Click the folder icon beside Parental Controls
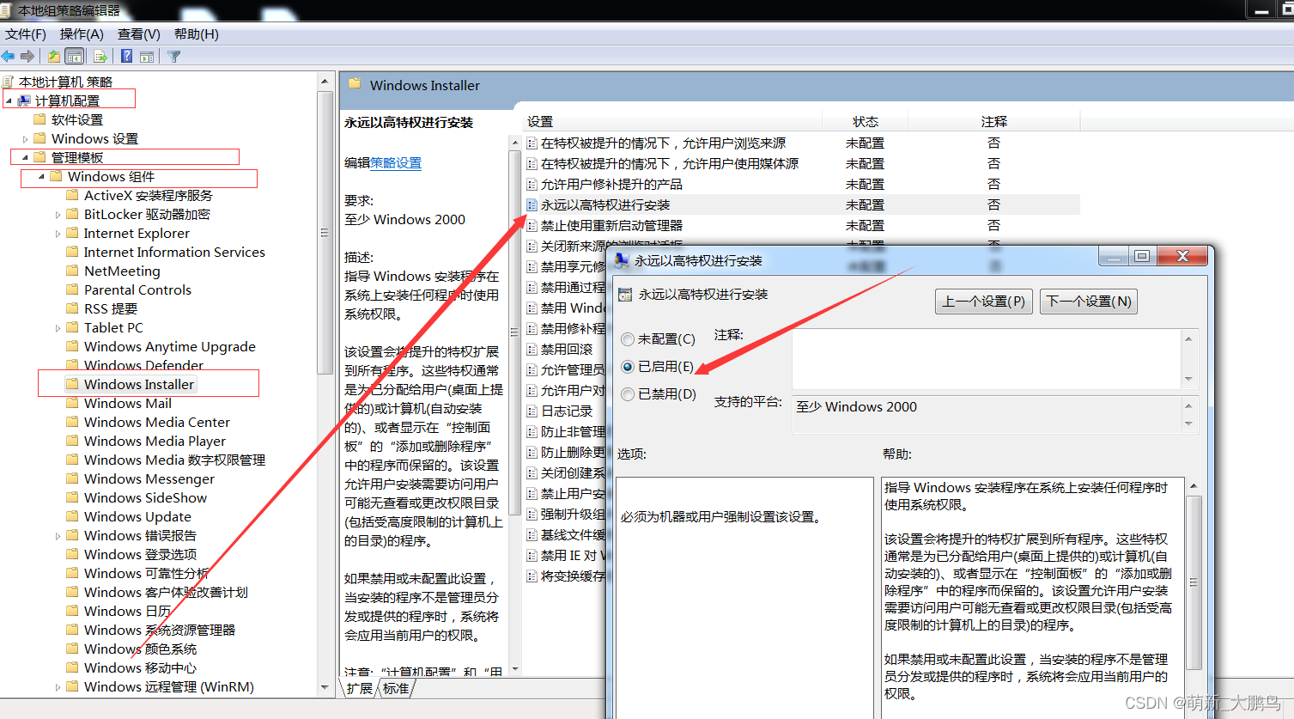The image size is (1294, 719). click(73, 289)
